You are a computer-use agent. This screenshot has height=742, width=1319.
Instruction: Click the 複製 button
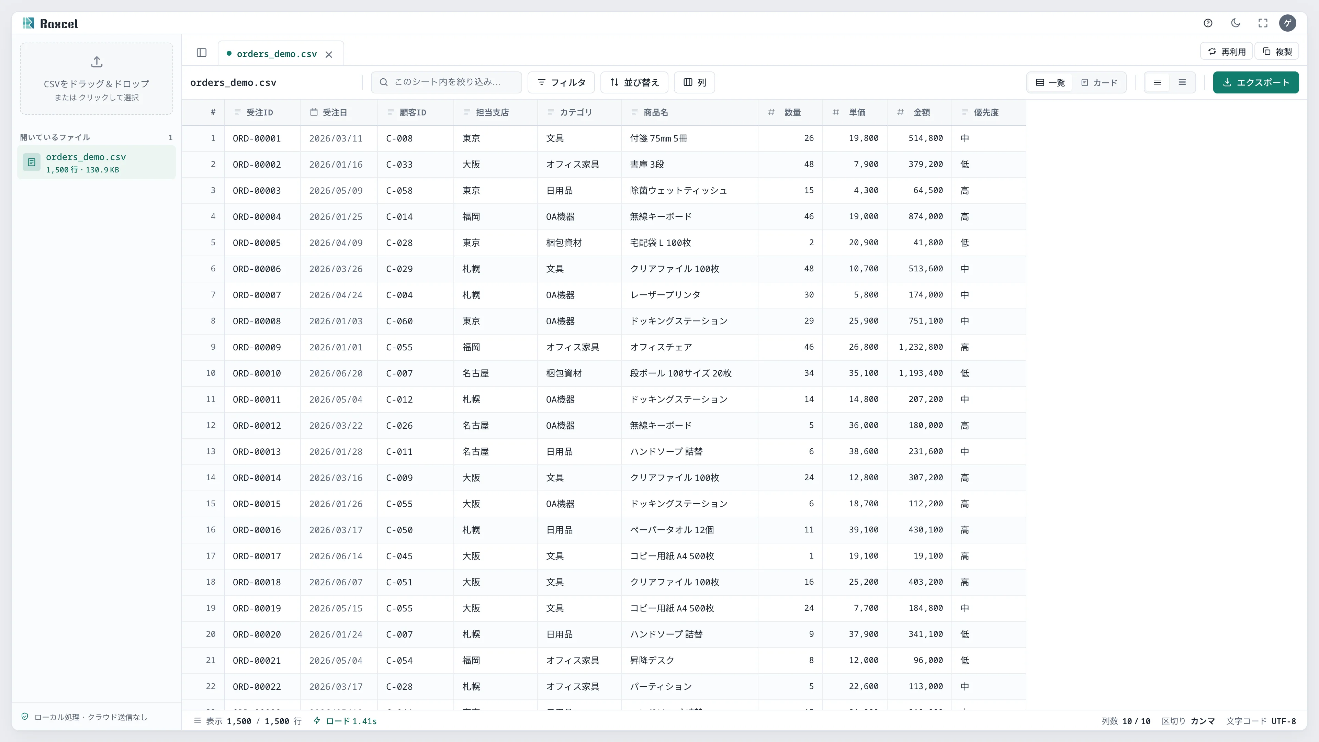pos(1276,52)
